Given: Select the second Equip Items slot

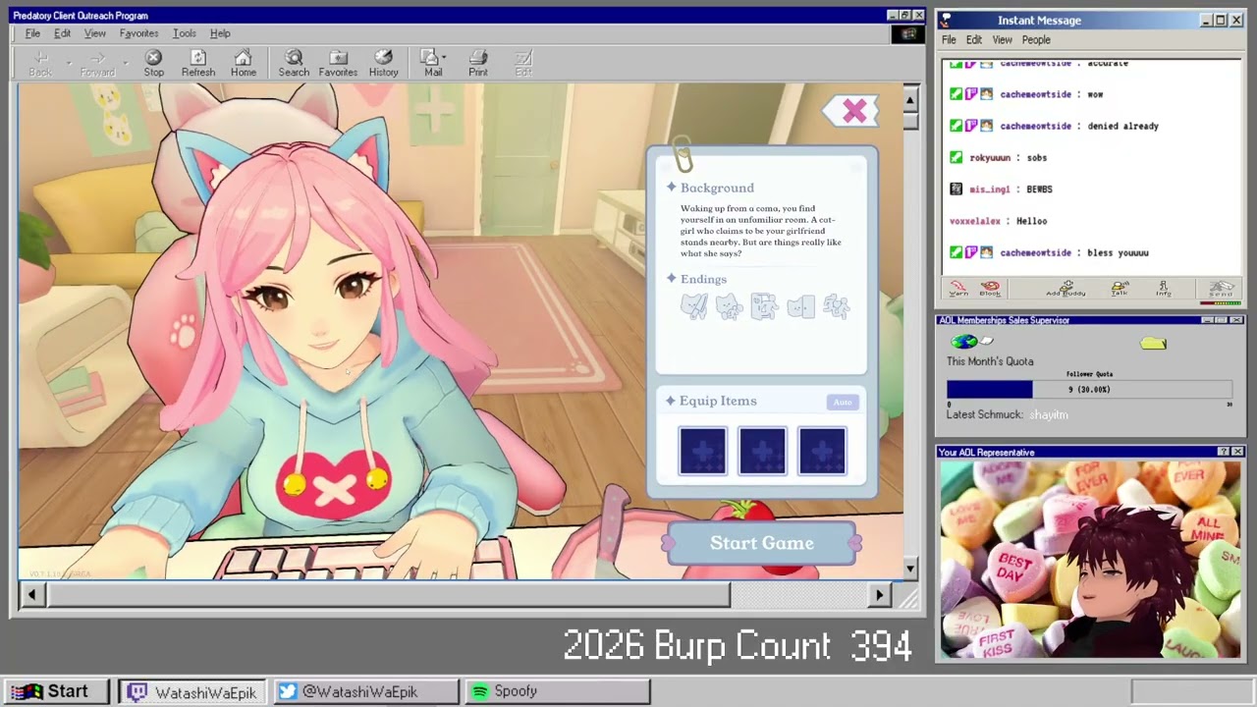Looking at the screenshot, I should (x=763, y=452).
